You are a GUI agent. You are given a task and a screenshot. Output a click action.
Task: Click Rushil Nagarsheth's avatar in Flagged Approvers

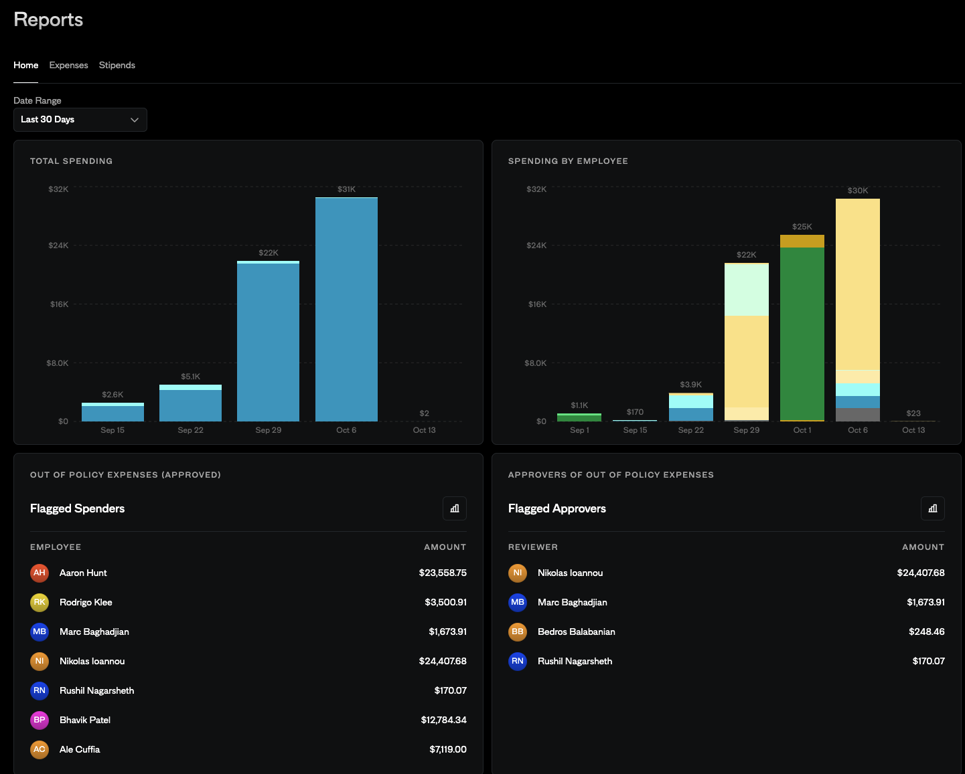[518, 661]
